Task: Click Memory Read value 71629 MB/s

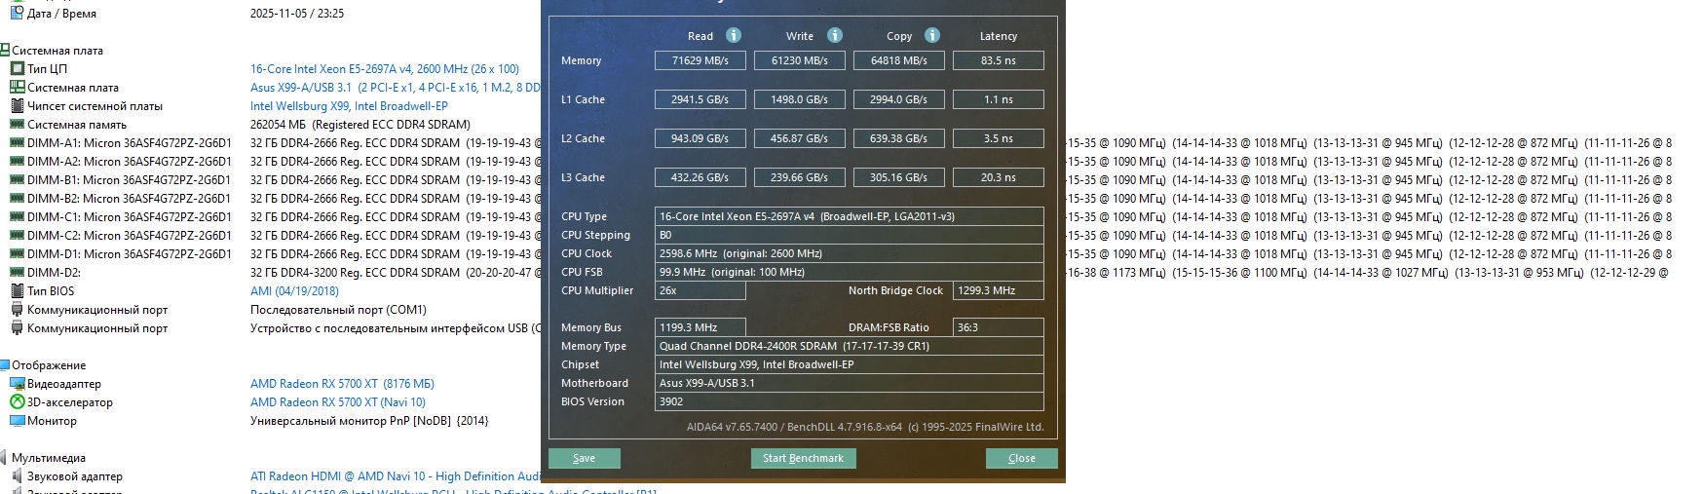Action: pos(700,60)
